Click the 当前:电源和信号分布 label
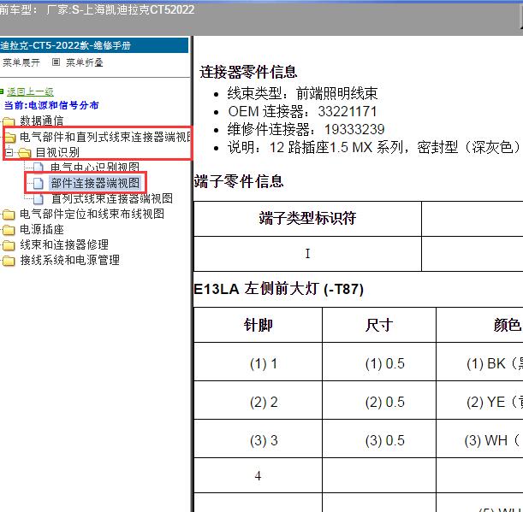523x512 pixels. pos(51,105)
